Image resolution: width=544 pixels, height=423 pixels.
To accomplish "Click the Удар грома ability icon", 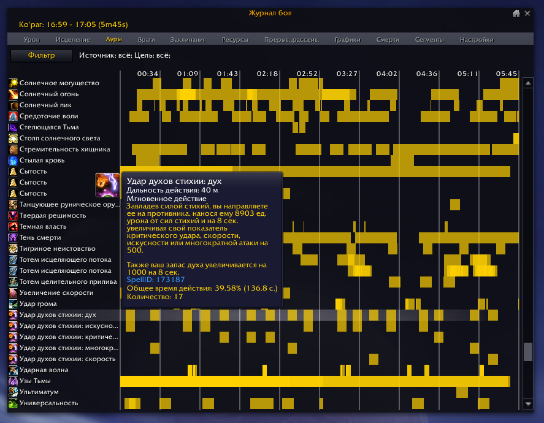I will point(13,303).
